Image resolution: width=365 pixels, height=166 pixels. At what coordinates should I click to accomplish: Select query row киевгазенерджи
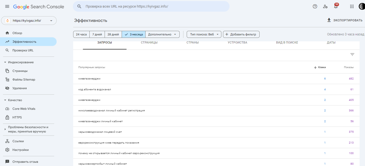pos(216,100)
